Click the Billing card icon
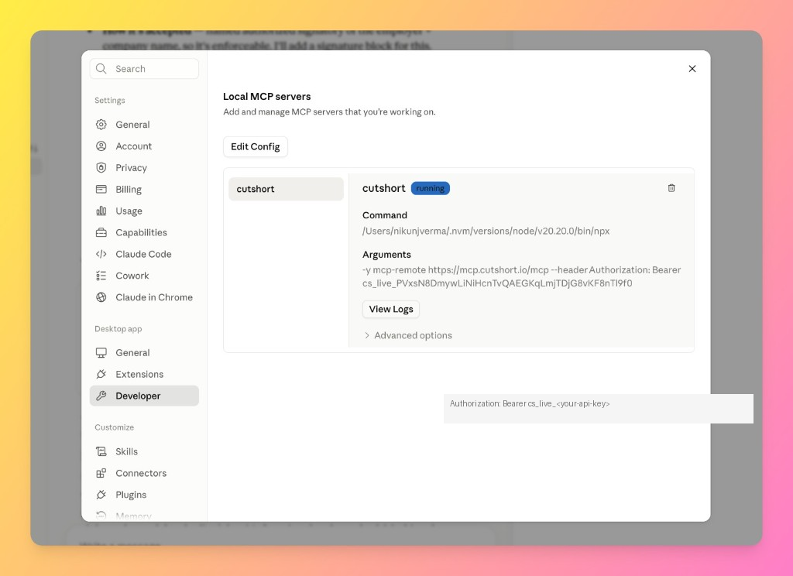 [x=101, y=189]
